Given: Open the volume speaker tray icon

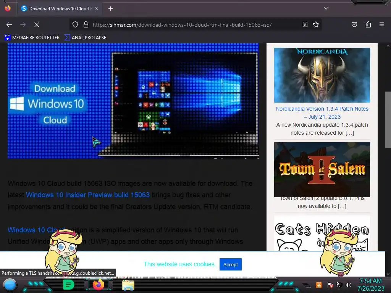Looking at the screenshot, I should pyautogui.click(x=349, y=285).
